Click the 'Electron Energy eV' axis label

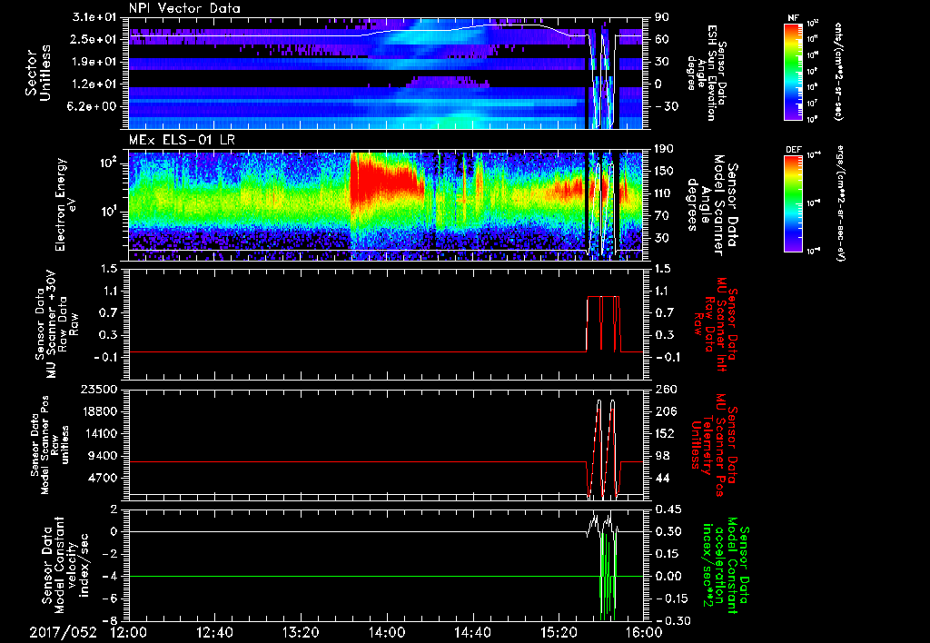(x=66, y=204)
